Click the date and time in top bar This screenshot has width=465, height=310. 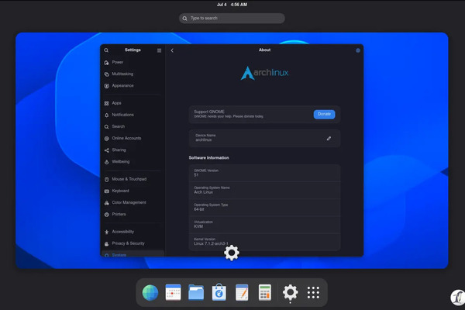pos(232,5)
